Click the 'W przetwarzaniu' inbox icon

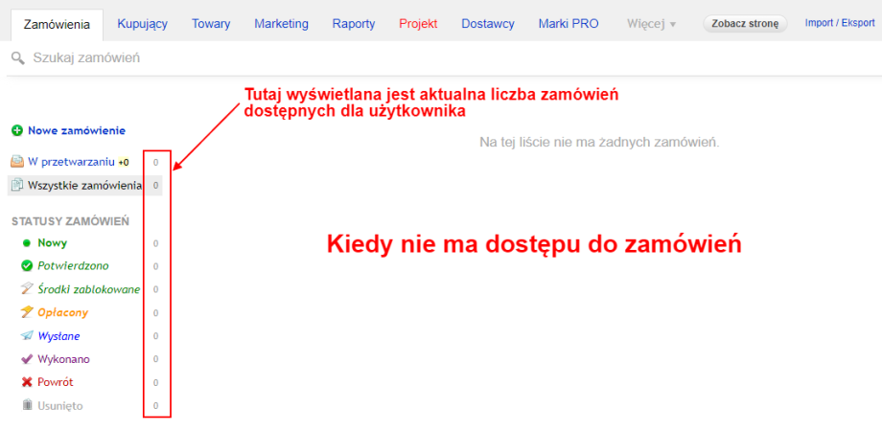coord(17,162)
